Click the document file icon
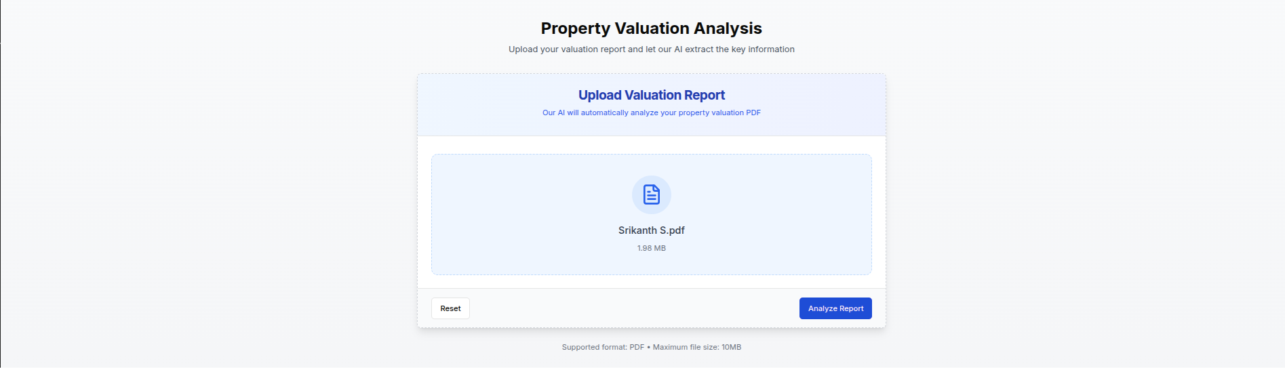Viewport: 1285px width, 368px height. coord(651,195)
